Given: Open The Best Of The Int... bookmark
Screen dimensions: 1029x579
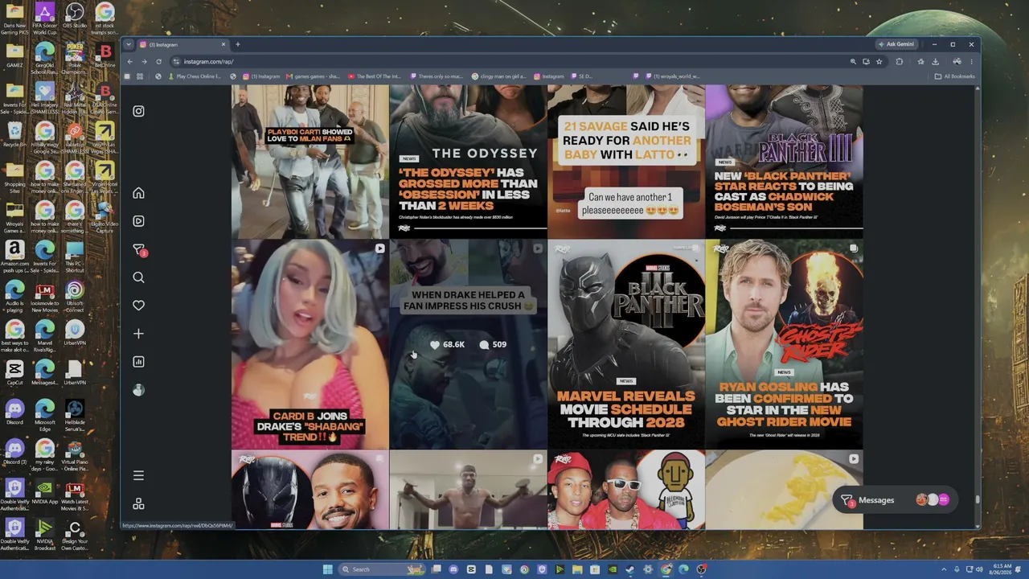Looking at the screenshot, I should 374,76.
